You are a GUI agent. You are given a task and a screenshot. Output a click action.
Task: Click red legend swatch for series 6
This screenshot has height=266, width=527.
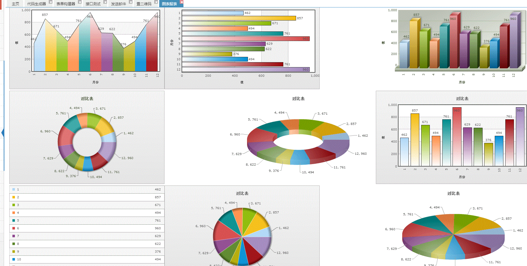tap(14, 228)
